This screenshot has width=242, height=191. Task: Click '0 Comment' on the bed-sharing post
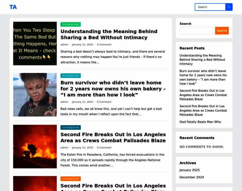tap(104, 45)
